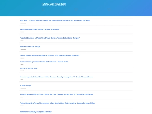Open the Tales of Arise screenshots article
The height and width of the screenshot is (114, 152).
coord(58,103)
